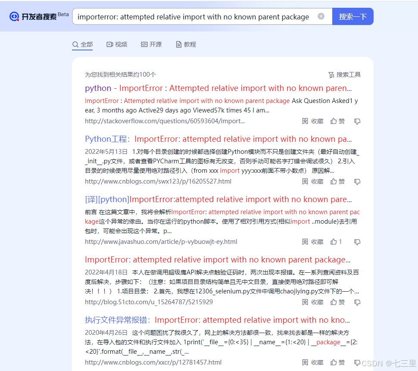Click into the search query input field
Image resolution: width=418 pixels, height=371 pixels.
coord(194,17)
